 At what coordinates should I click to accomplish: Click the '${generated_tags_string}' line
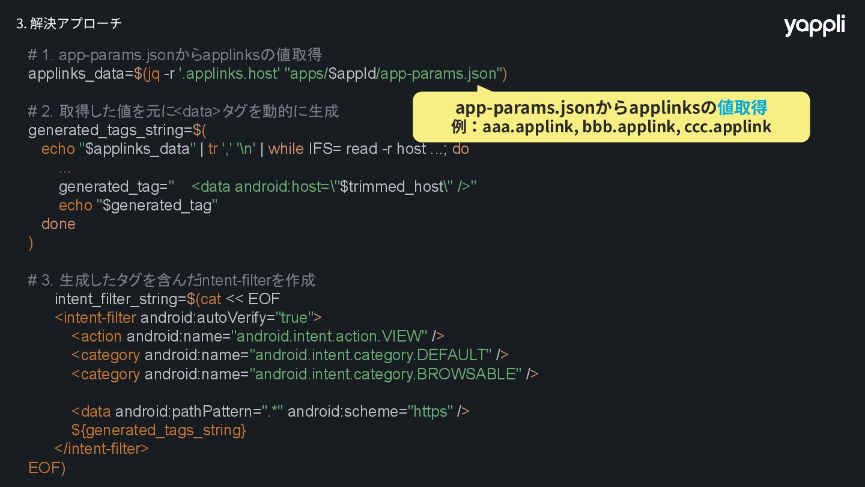(159, 430)
